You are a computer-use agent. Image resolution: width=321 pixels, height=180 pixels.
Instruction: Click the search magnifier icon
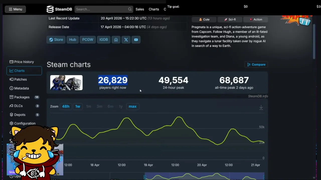tap(130, 9)
